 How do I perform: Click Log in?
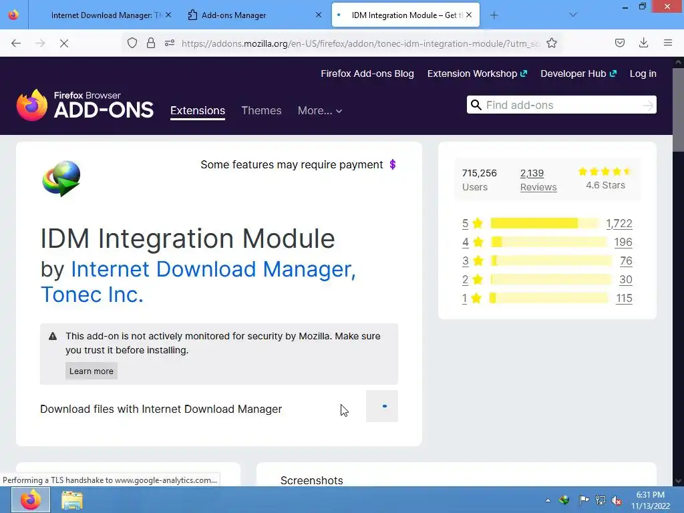(x=643, y=73)
